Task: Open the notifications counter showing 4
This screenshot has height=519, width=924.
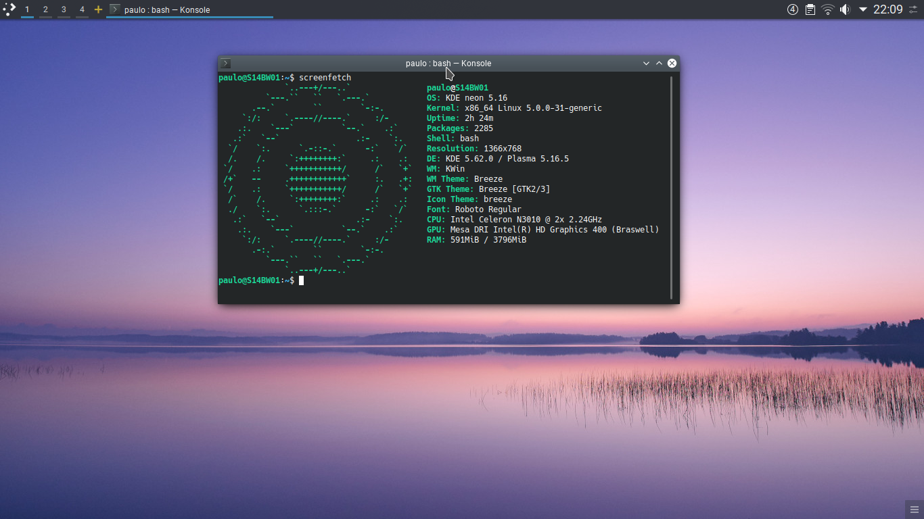Action: tap(793, 9)
